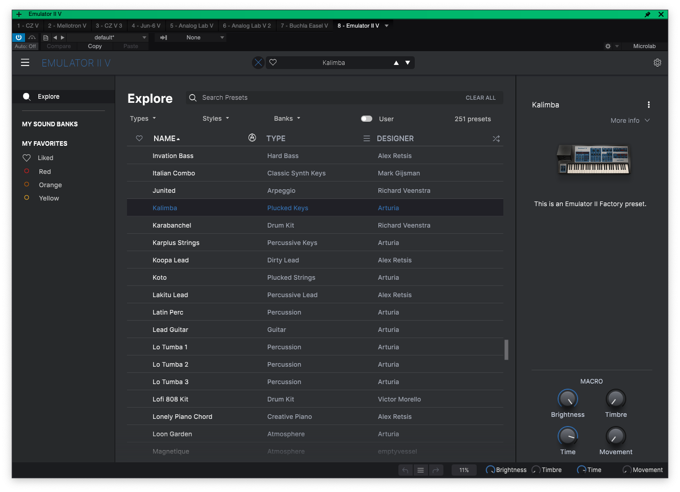Go to previous preset with up arrow
This screenshot has width=680, height=492.
(x=396, y=63)
